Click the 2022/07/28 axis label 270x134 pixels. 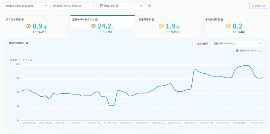click(x=110, y=123)
